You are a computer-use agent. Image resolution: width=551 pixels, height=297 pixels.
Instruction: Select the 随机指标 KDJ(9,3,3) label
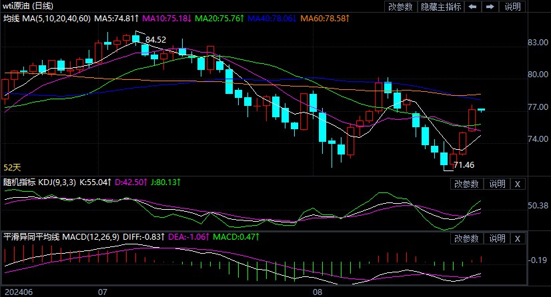click(39, 182)
